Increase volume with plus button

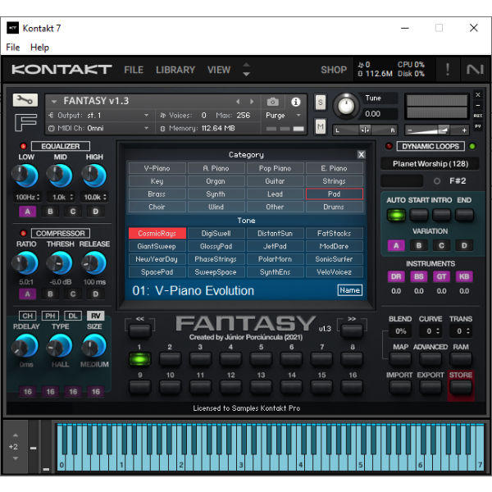click(464, 130)
